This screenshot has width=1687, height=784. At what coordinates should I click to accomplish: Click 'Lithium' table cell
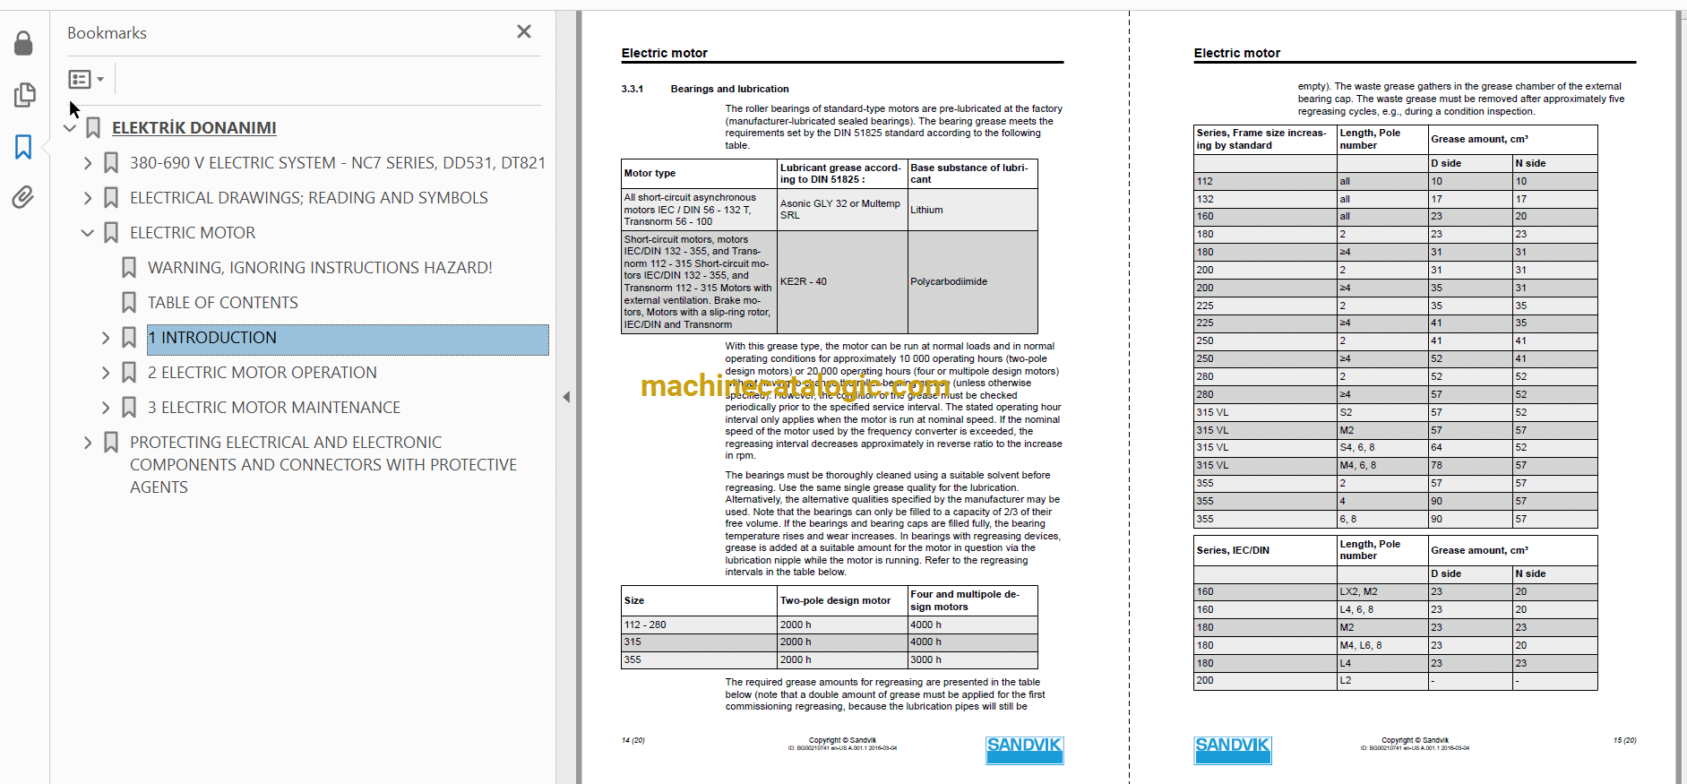(973, 210)
